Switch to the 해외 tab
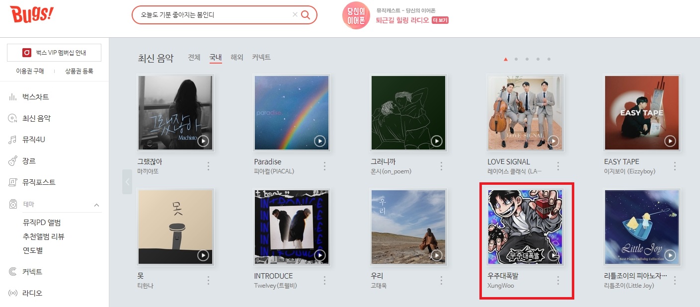This screenshot has width=700, height=307. coord(237,58)
